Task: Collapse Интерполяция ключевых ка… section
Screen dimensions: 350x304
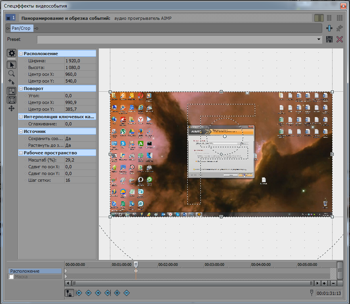Action: 21,117
